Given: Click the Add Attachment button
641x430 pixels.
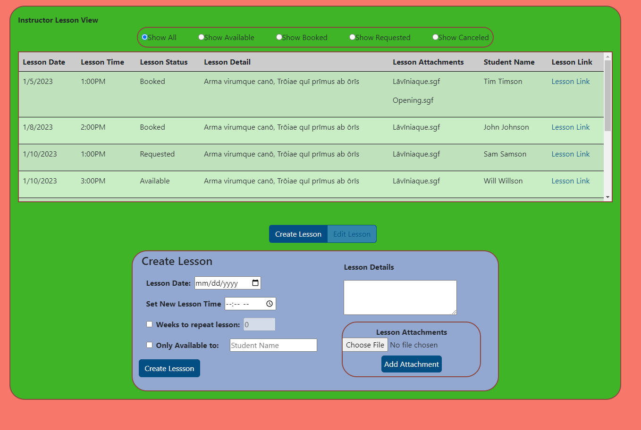Looking at the screenshot, I should click(x=411, y=364).
